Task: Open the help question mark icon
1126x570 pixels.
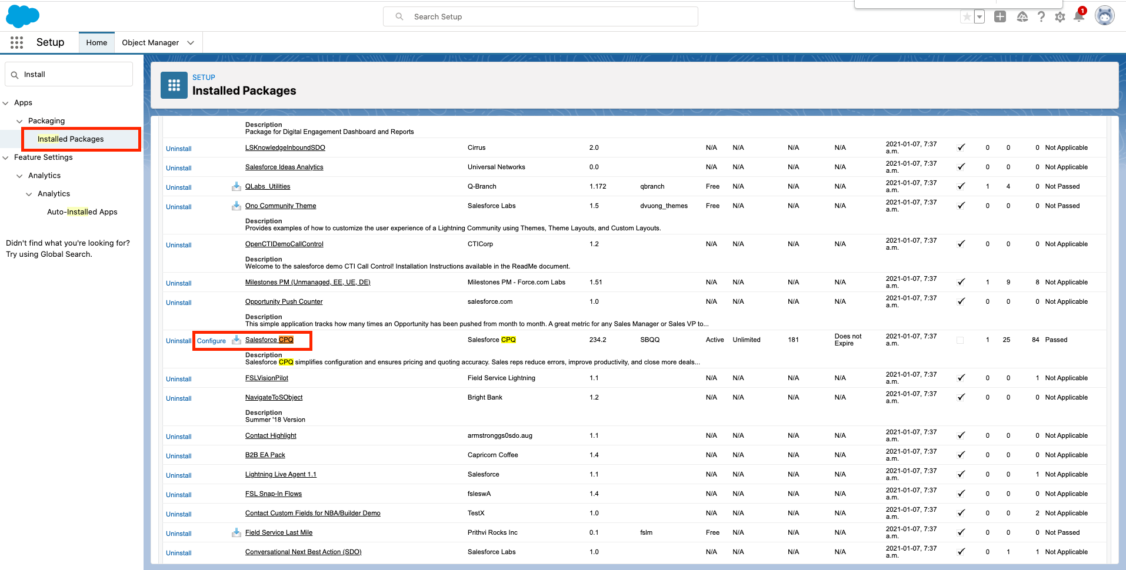Action: [1041, 17]
